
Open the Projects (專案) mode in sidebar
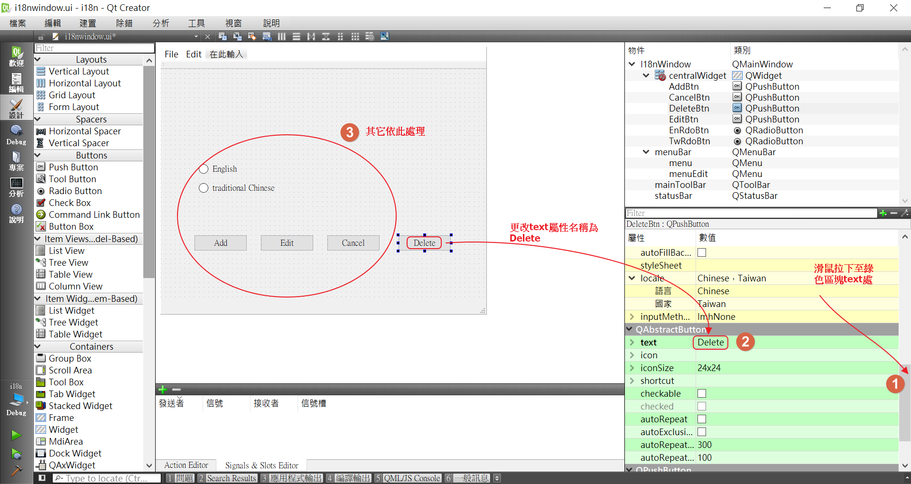click(16, 161)
